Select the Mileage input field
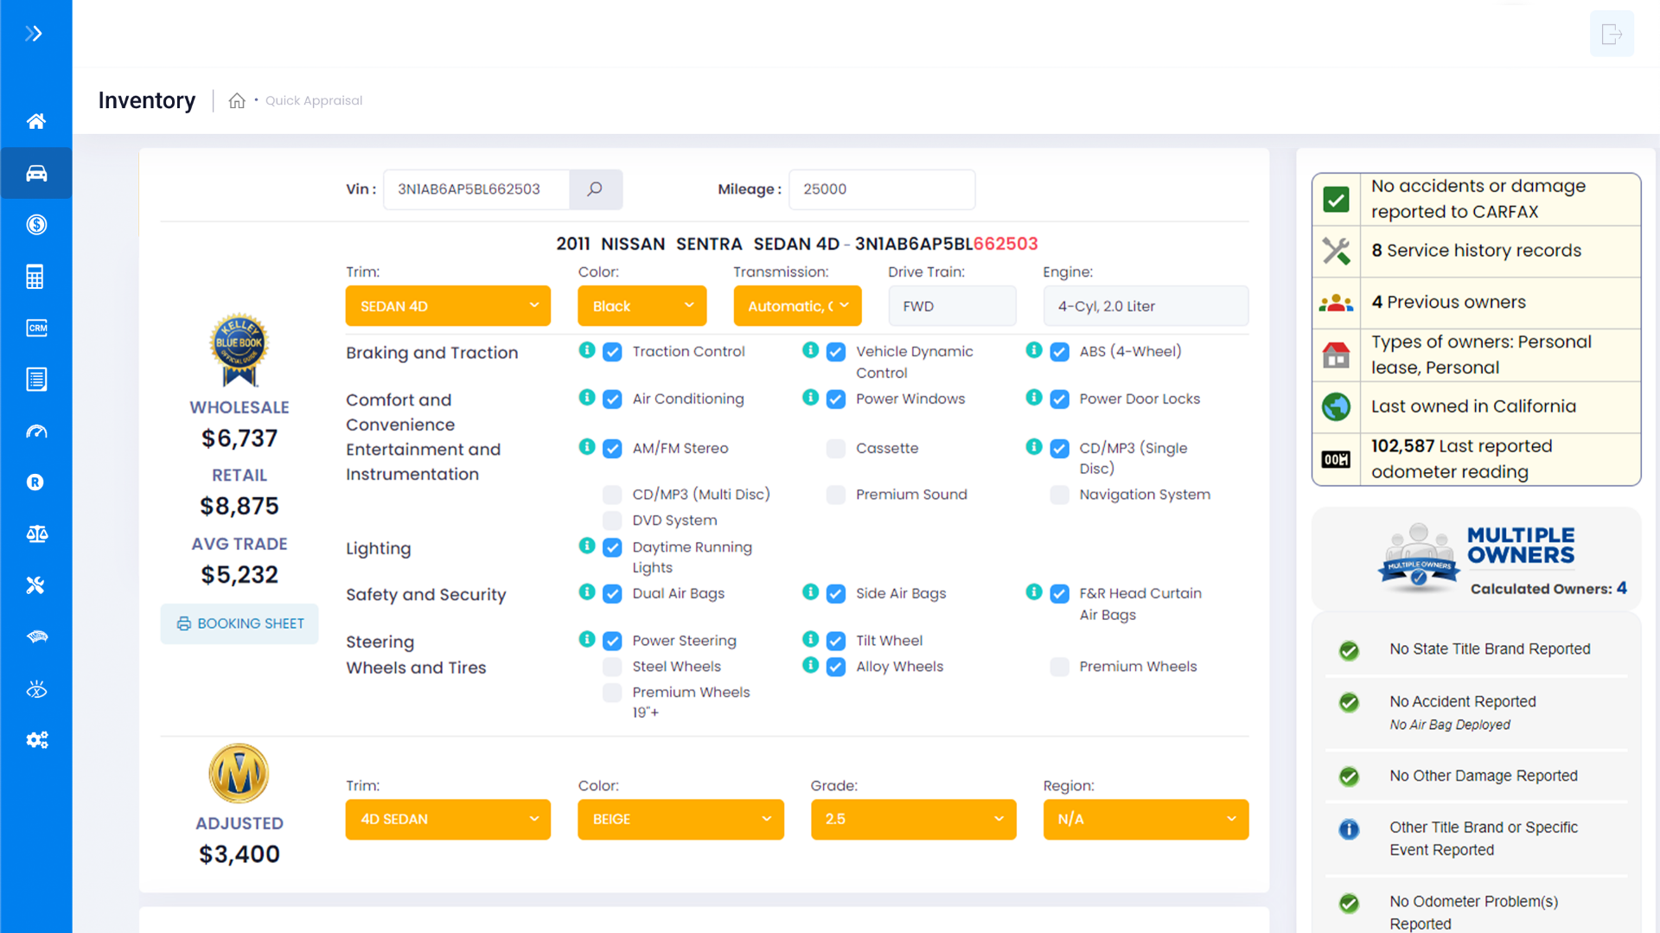1660x933 pixels. click(882, 189)
